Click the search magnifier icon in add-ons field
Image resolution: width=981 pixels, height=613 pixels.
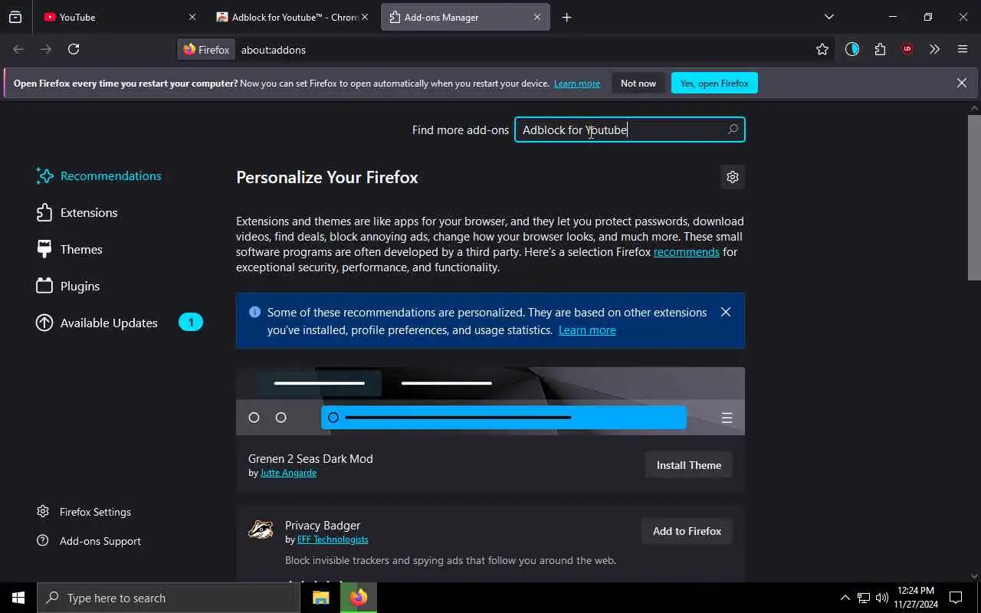[733, 129]
